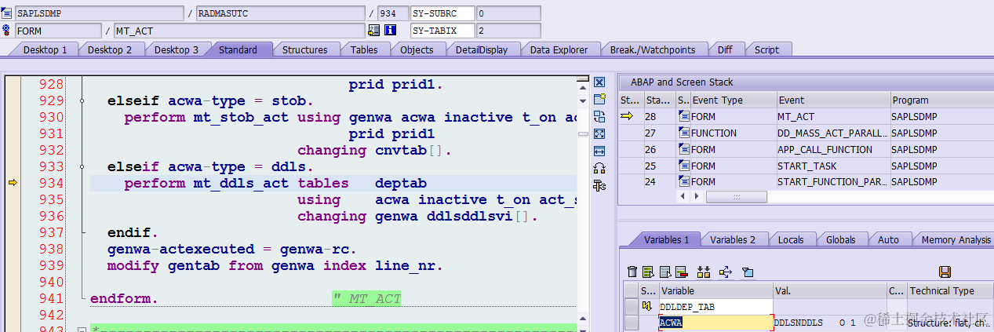994x332 pixels.
Task: Open the Break./Watchpoints tab
Action: tap(653, 49)
